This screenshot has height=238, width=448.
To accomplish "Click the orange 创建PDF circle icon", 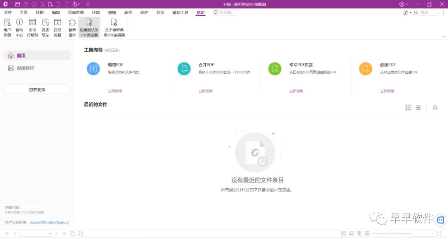I will tap(365, 69).
